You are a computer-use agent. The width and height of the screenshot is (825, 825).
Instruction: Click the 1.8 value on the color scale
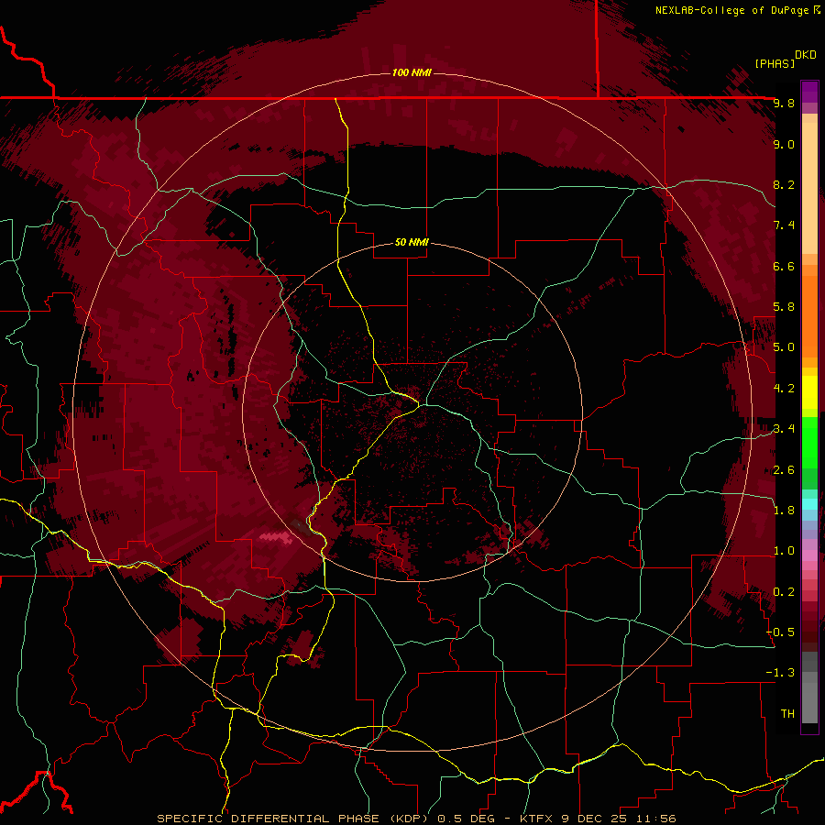[x=784, y=511]
